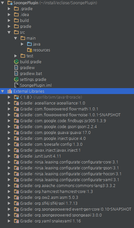Click the flow-math library icon

(16, 109)
